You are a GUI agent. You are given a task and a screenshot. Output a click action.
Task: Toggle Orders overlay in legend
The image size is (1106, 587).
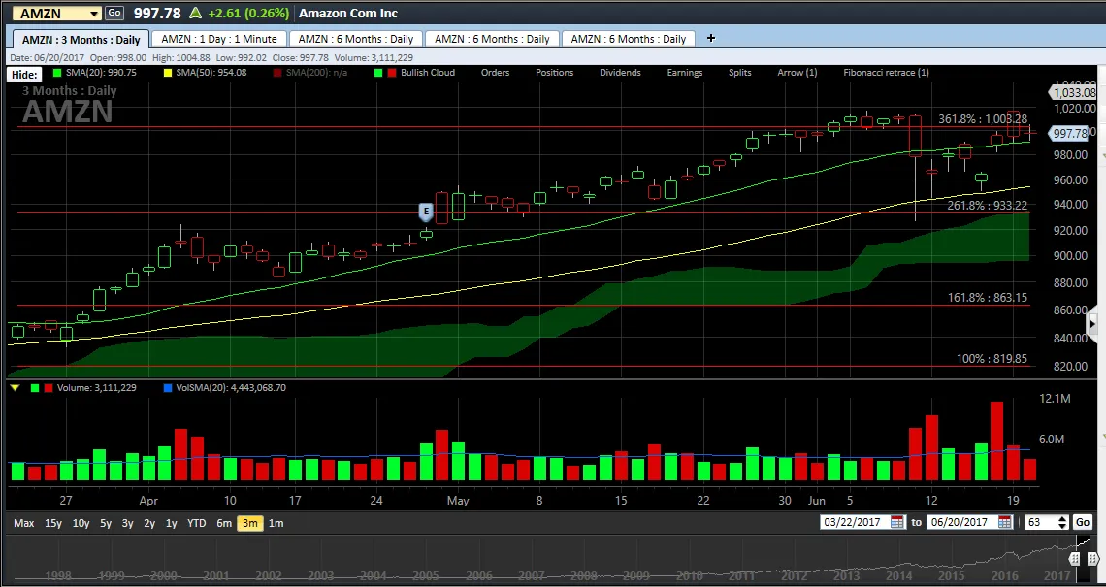(495, 73)
